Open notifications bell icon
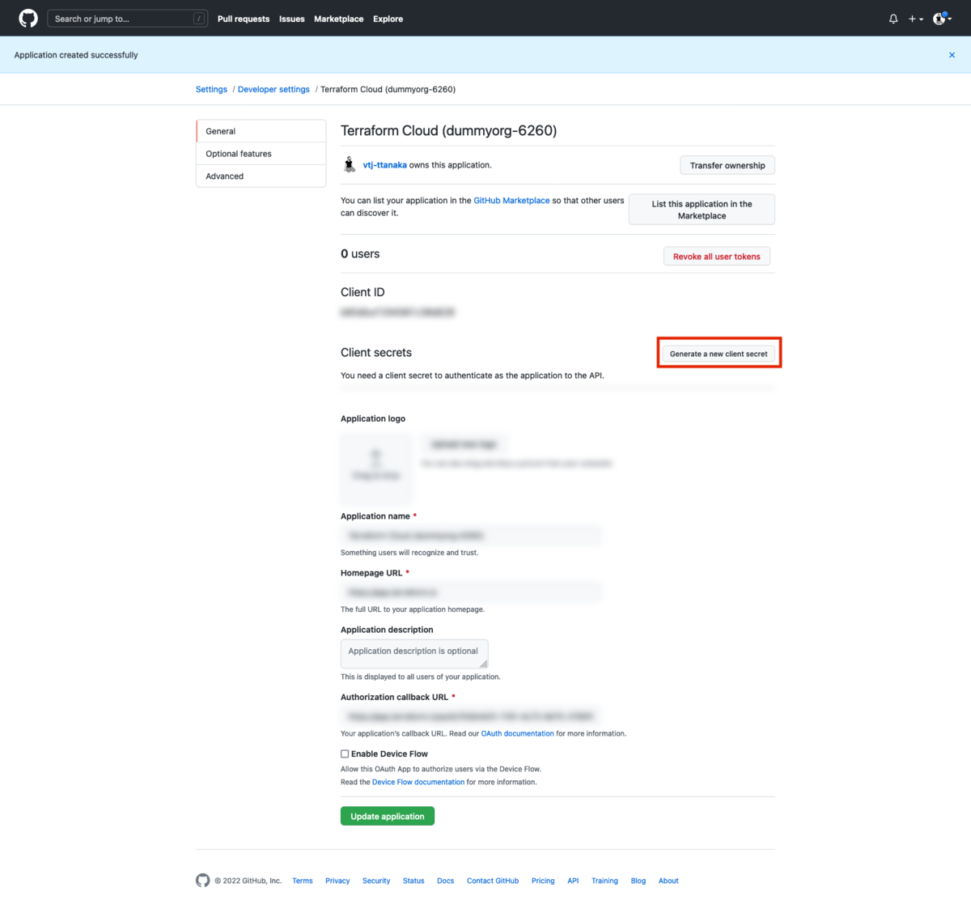 (x=893, y=19)
